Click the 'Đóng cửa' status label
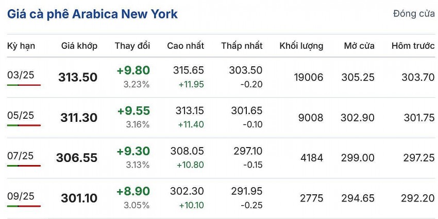The height and width of the screenshot is (219, 438). [414, 14]
